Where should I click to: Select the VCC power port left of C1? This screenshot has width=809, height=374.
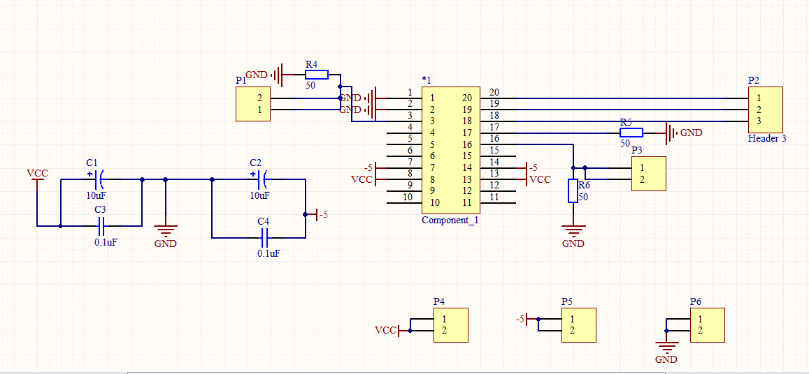tap(37, 178)
